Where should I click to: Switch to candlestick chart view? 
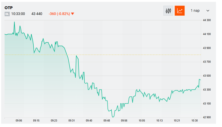point(168,11)
